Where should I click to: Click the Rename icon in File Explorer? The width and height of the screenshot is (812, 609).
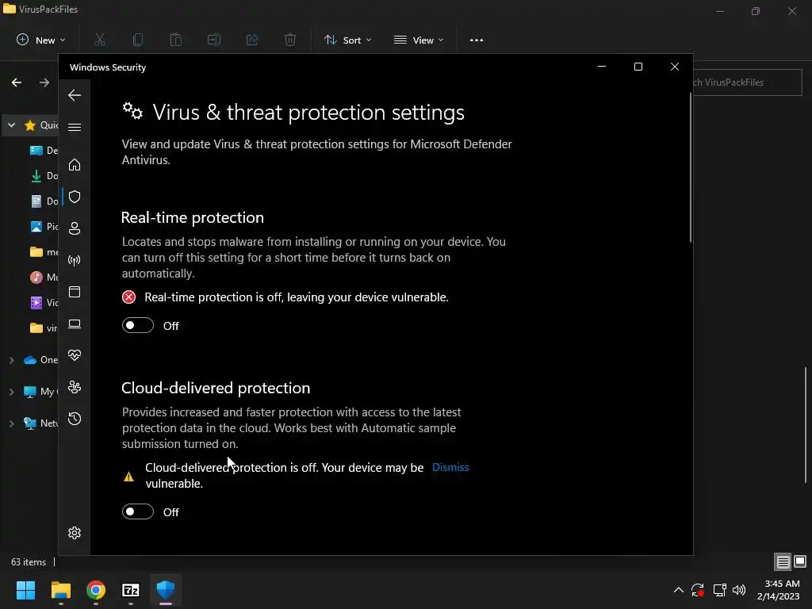[x=214, y=40]
